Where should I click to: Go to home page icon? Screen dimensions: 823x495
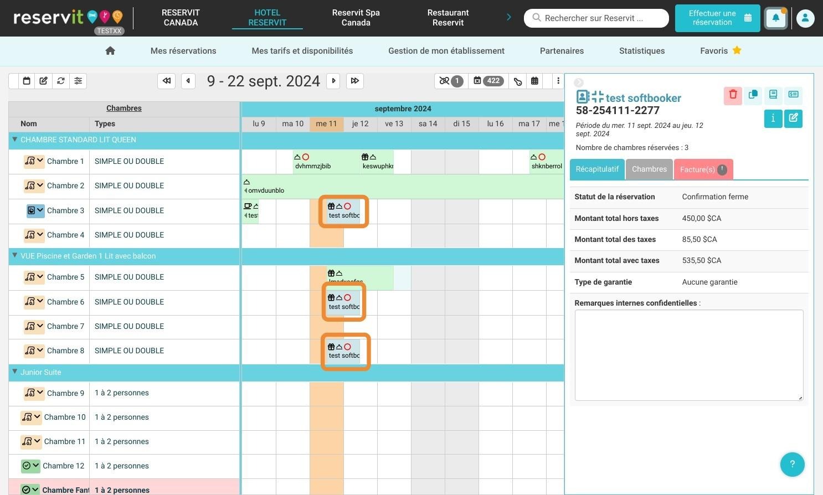point(110,51)
